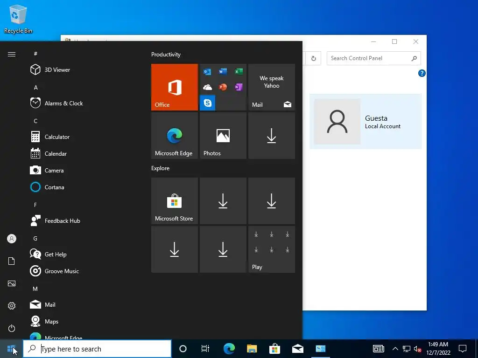Open Mail in the app list

42,304
